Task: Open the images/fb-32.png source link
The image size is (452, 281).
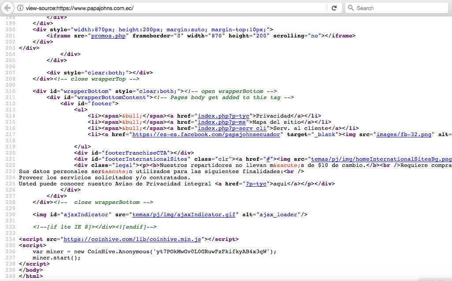Action: point(404,134)
